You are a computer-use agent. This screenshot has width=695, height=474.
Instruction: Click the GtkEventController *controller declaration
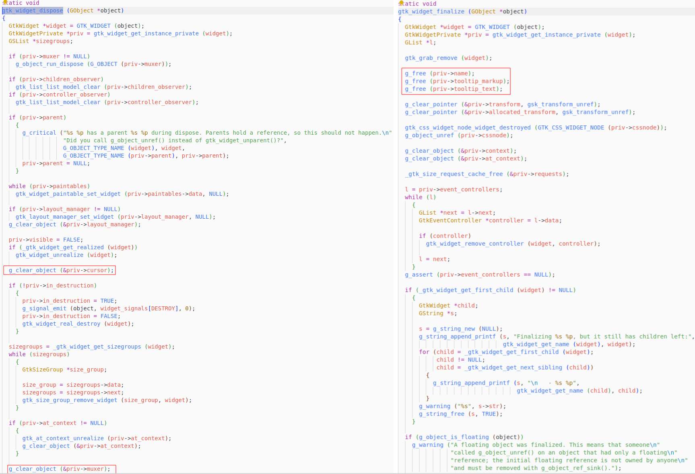point(490,220)
